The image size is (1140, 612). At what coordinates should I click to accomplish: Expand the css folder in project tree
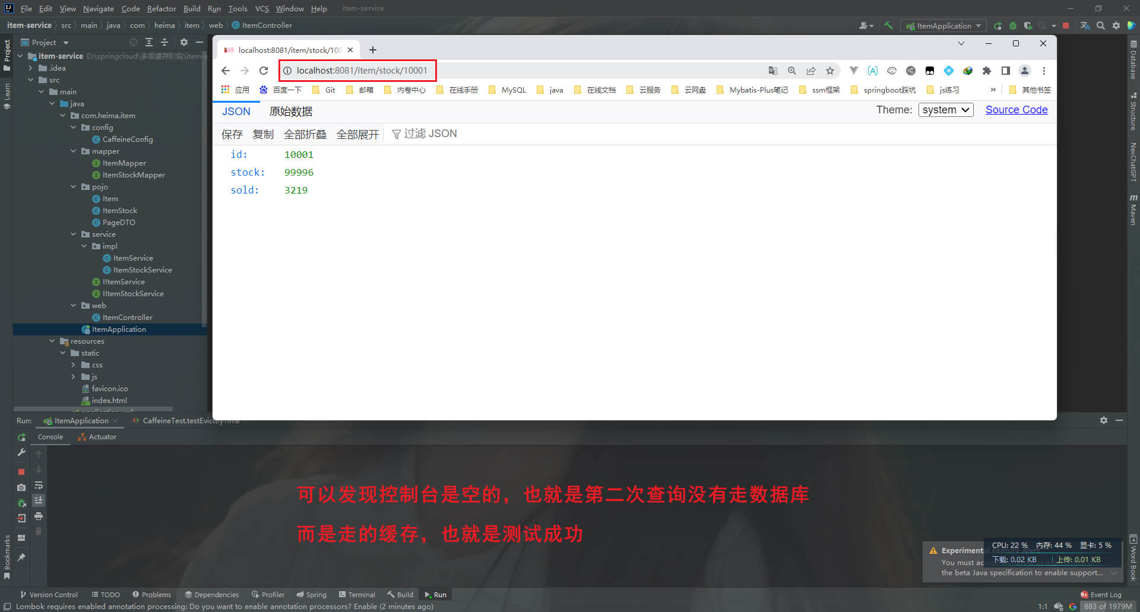point(73,364)
